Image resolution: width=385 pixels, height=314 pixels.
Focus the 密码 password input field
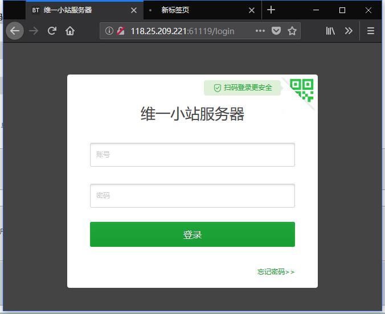point(192,196)
